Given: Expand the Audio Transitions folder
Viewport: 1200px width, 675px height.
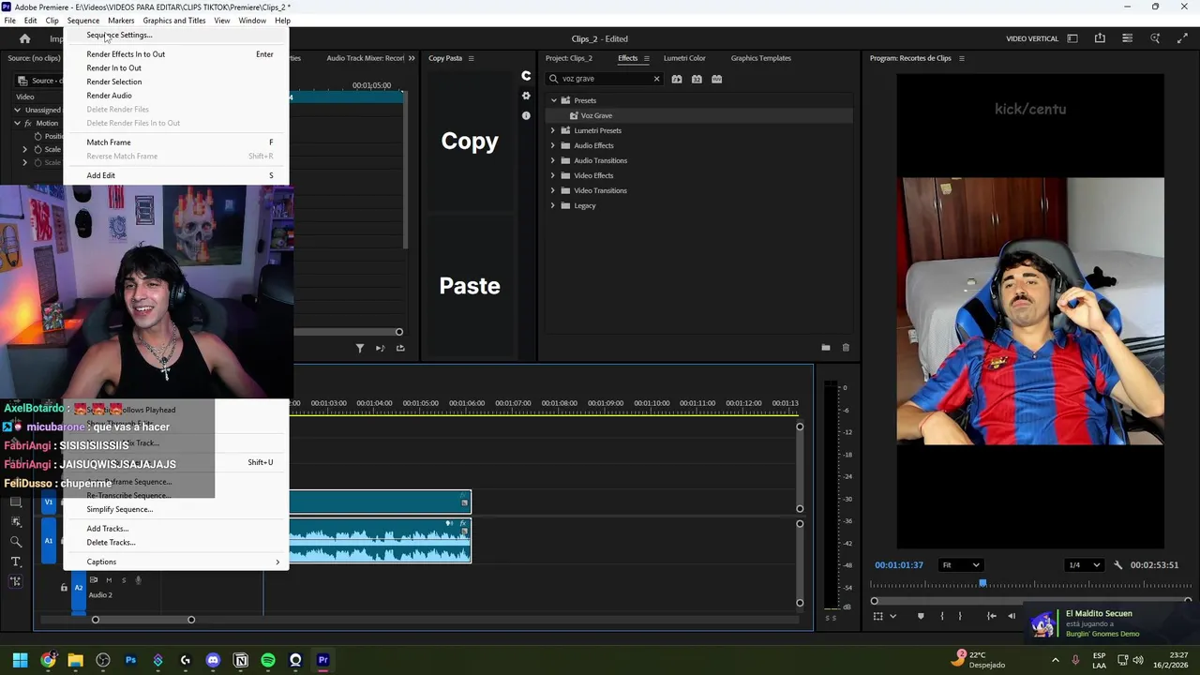Looking at the screenshot, I should [x=553, y=160].
